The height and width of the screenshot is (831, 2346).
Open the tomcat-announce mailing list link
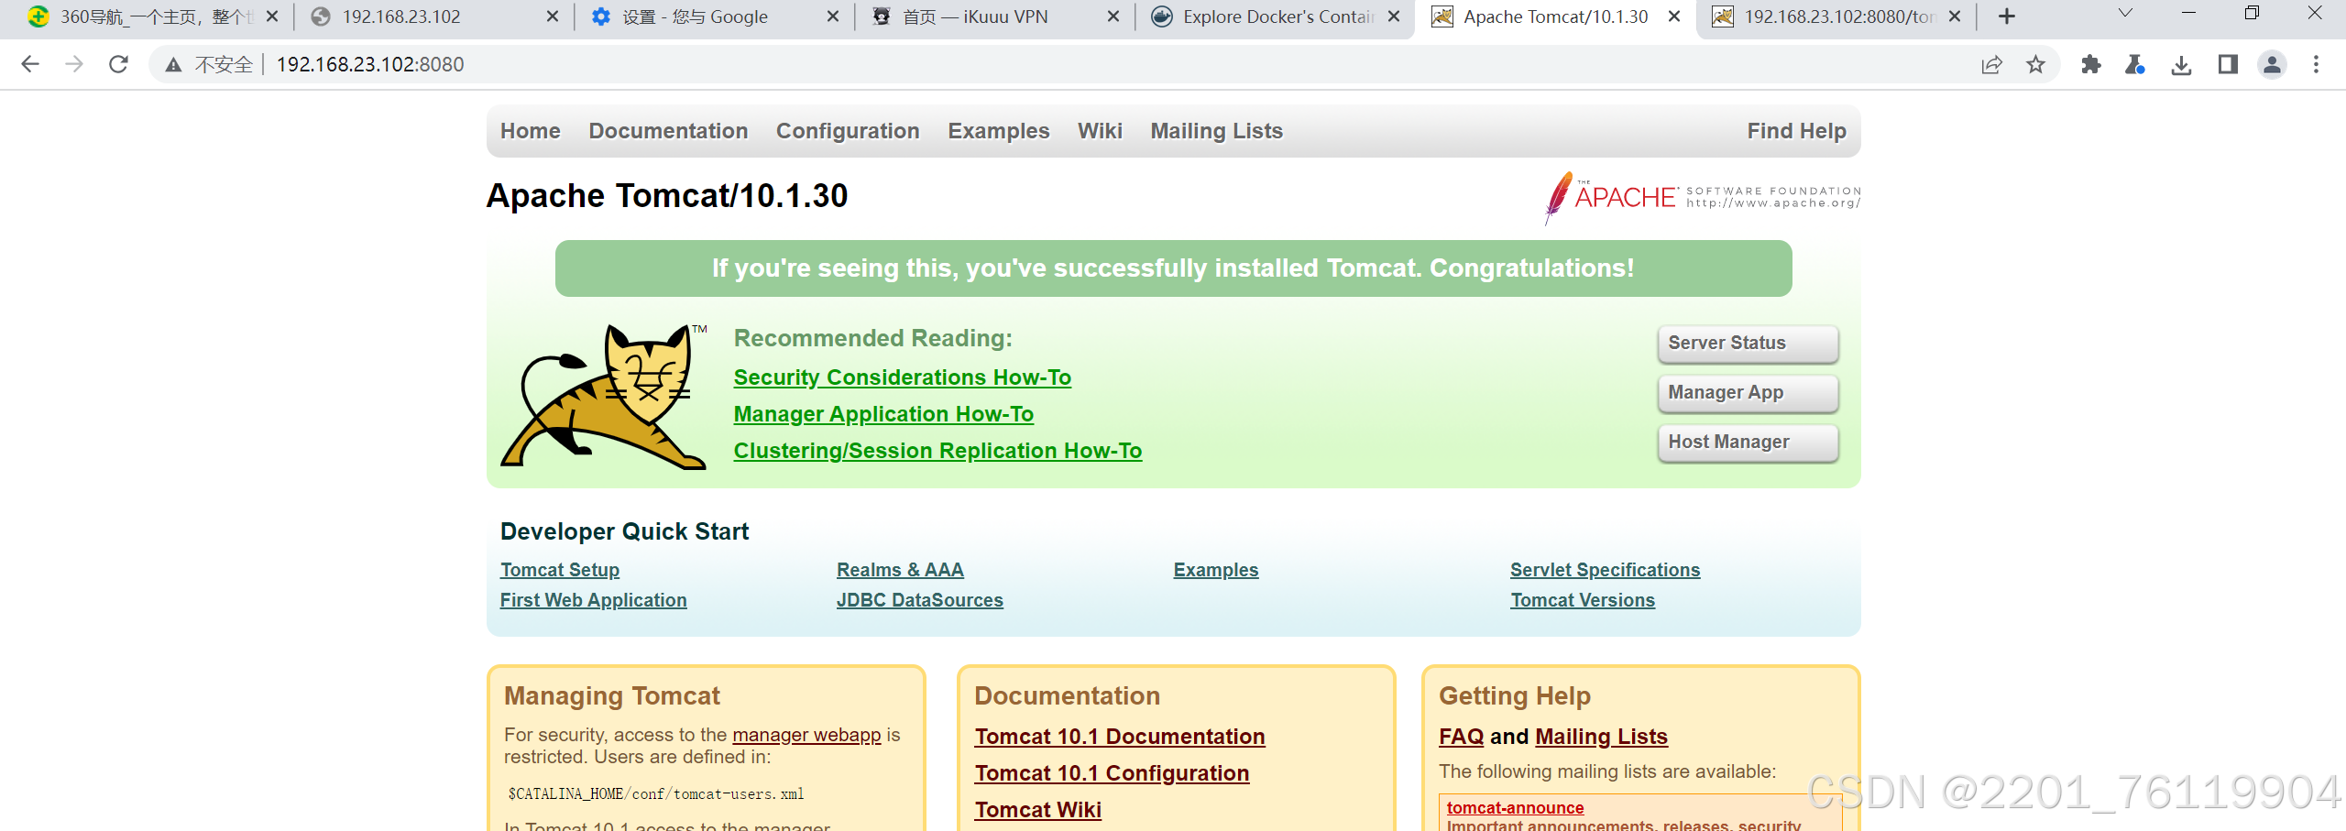[x=1515, y=808]
